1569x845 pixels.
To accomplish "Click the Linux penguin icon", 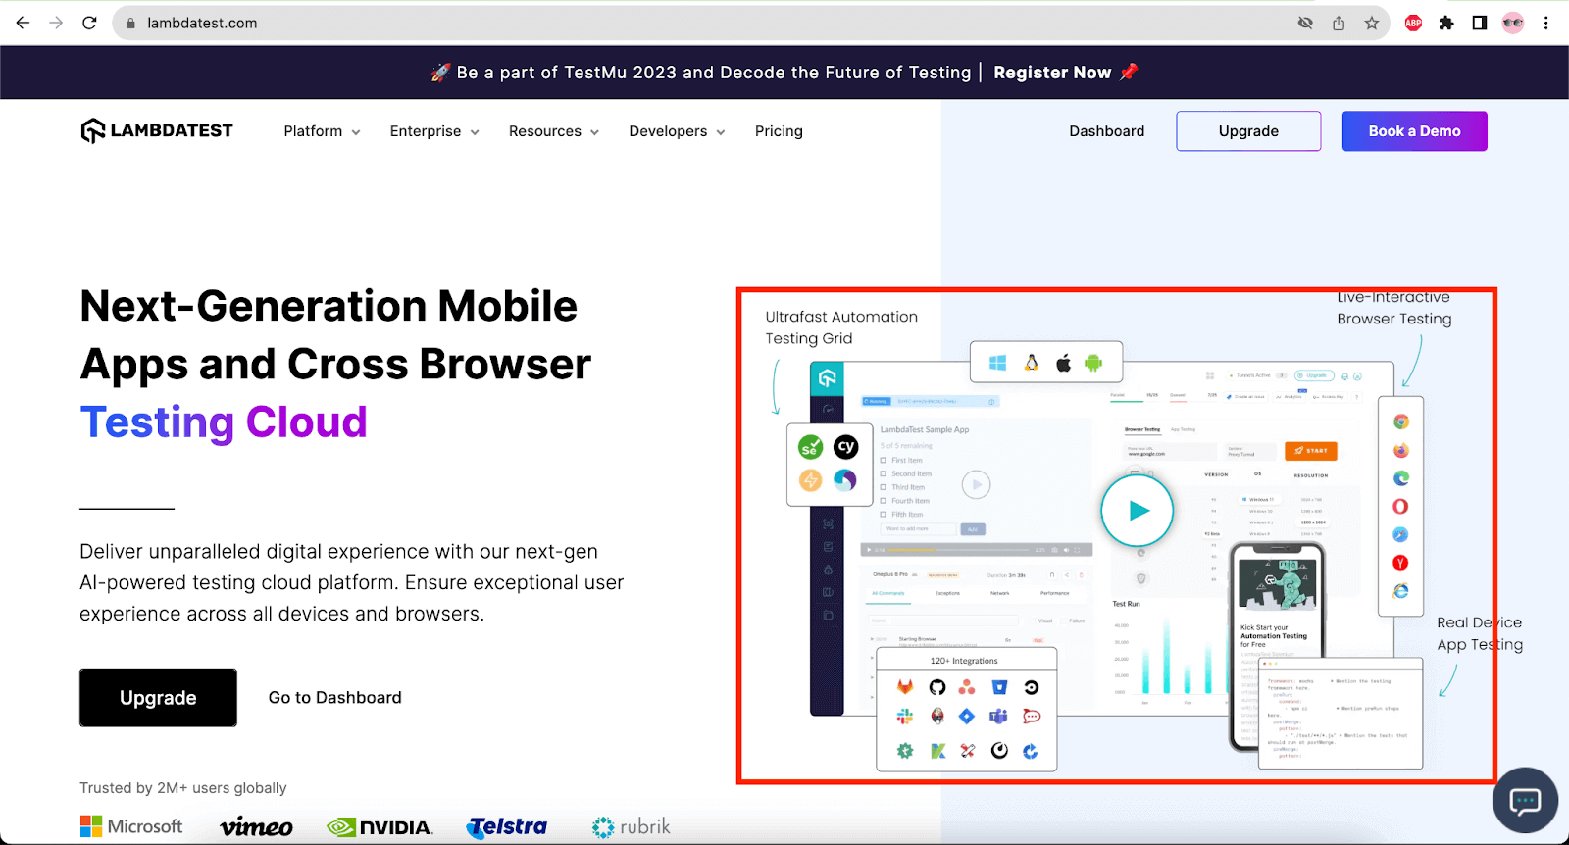I will click(x=1031, y=363).
